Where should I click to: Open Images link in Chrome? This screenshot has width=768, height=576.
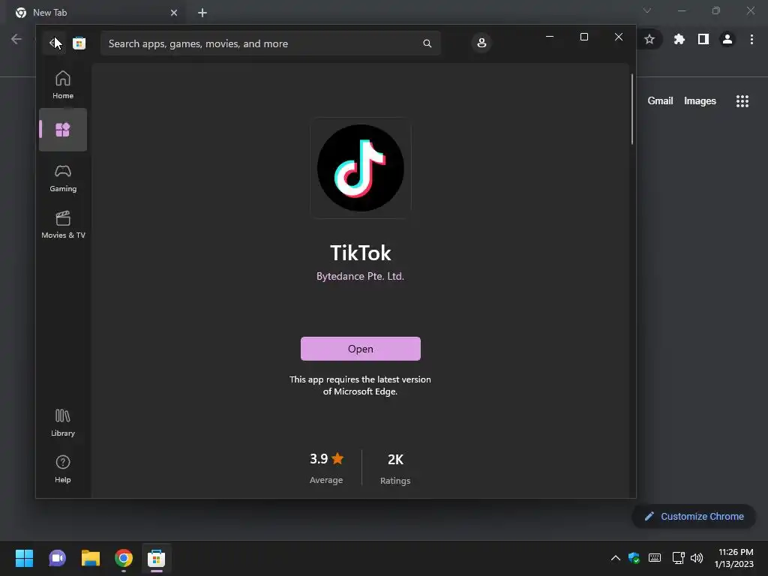point(700,101)
